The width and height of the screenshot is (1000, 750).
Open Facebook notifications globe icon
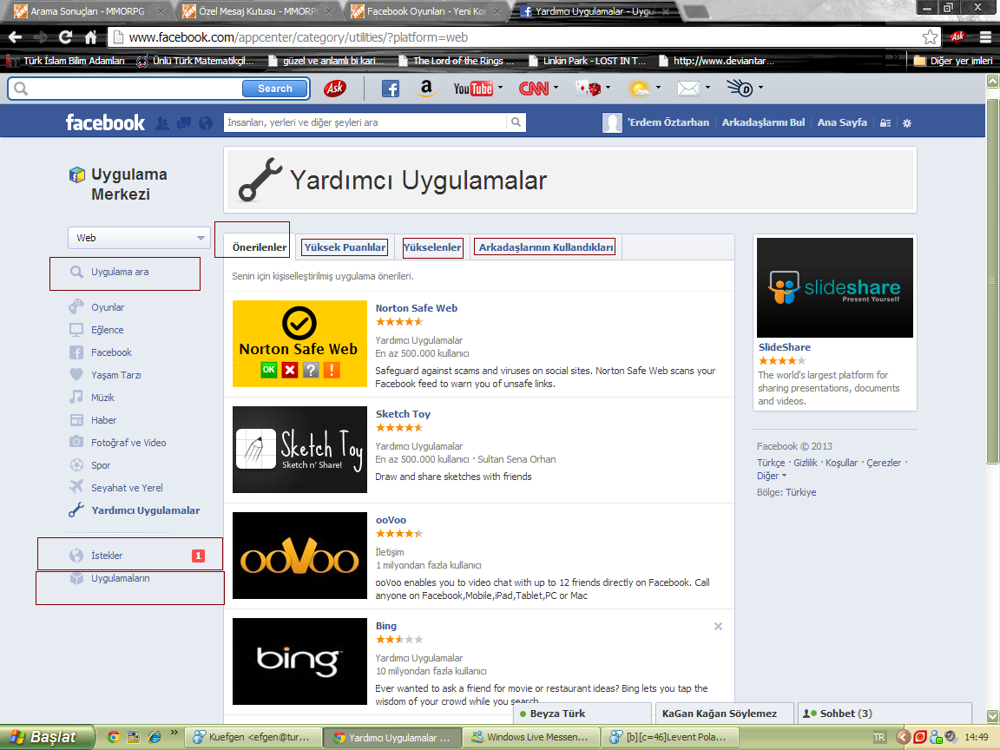(206, 123)
